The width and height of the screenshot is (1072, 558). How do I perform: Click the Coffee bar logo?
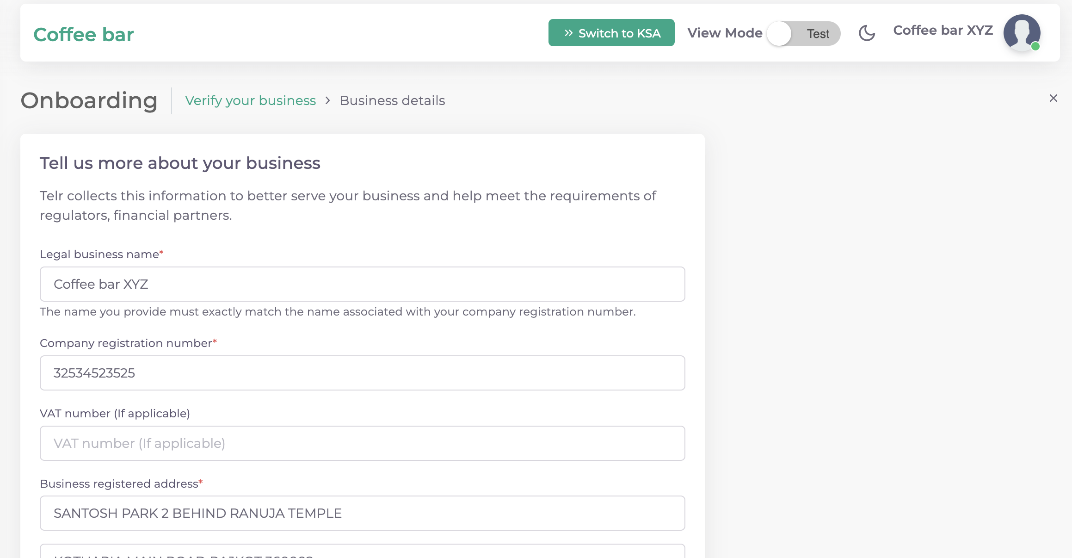(84, 35)
